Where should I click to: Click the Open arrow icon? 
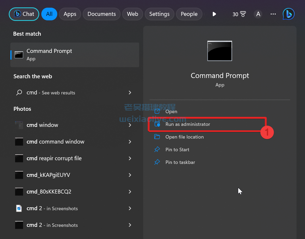(x=157, y=111)
